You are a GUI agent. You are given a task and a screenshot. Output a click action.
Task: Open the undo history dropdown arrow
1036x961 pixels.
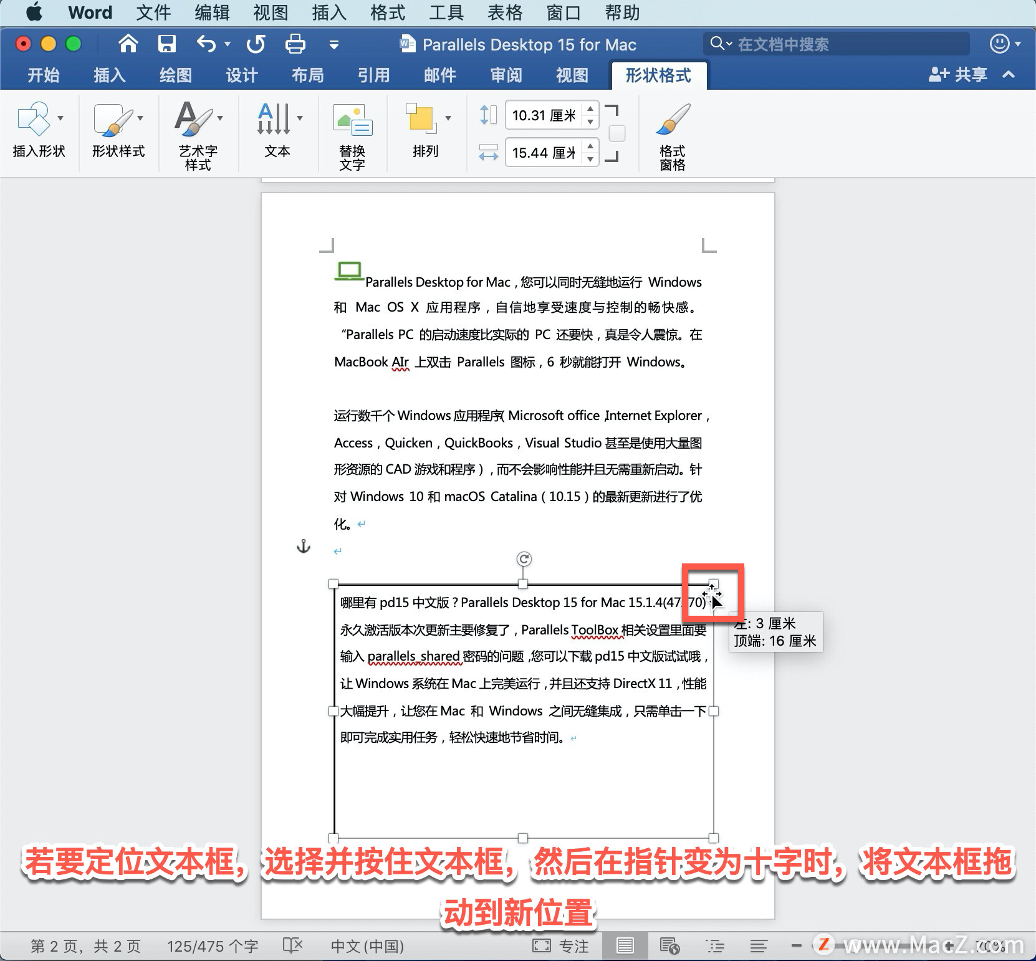pyautogui.click(x=227, y=44)
